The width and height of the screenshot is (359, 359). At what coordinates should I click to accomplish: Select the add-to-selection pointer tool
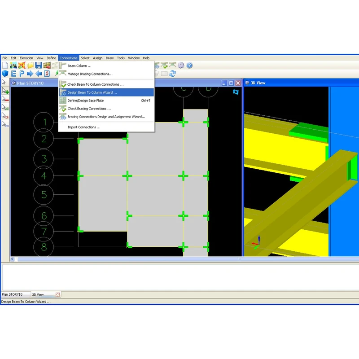(5, 91)
